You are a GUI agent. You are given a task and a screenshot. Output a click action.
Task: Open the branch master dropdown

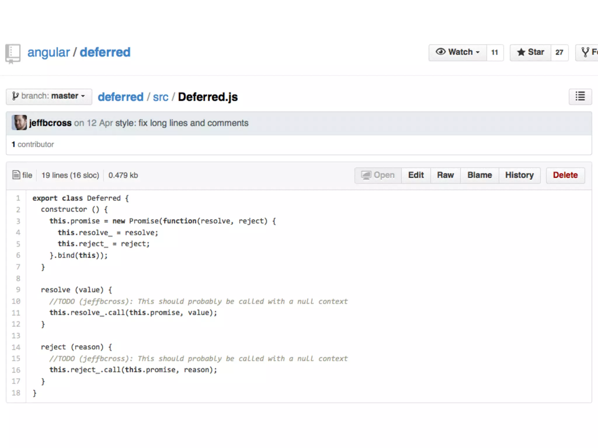click(x=49, y=96)
